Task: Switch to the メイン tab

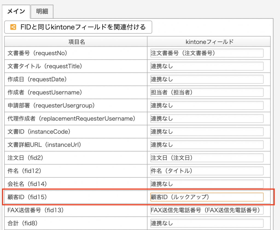Action: coord(16,11)
